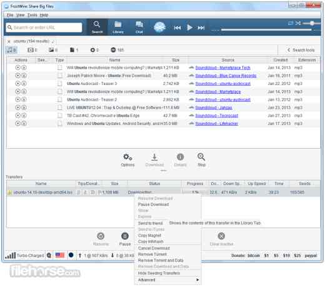Play preview of Ubuntu Audiocast Teaser 3

[x=17, y=84]
